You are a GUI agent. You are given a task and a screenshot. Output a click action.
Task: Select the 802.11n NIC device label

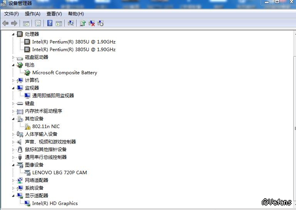coord(46,127)
